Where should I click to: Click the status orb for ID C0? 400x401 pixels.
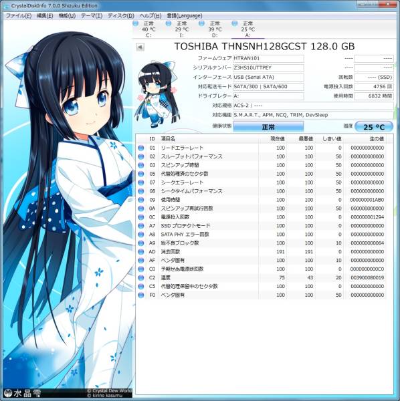140,269
